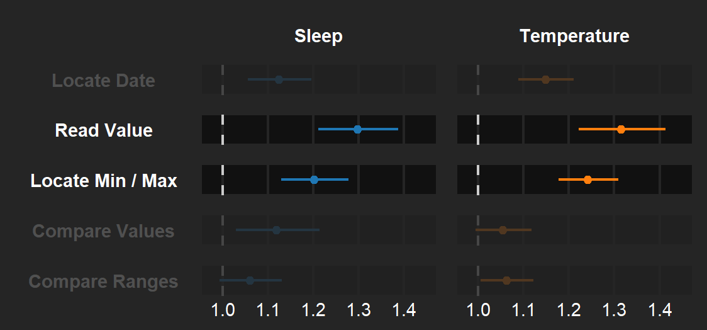This screenshot has height=330, width=707.
Task: Click the 1.0 axis tick under Sleep
Action: [x=223, y=310]
